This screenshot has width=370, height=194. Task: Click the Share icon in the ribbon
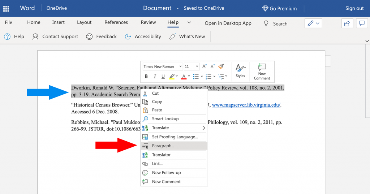coord(347,23)
